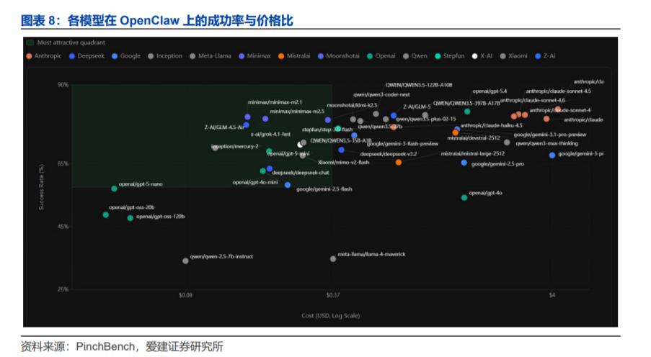This screenshot has width=651, height=357.
Task: Click the Z-AI/GLM-4.5-Air label
Action: click(224, 127)
